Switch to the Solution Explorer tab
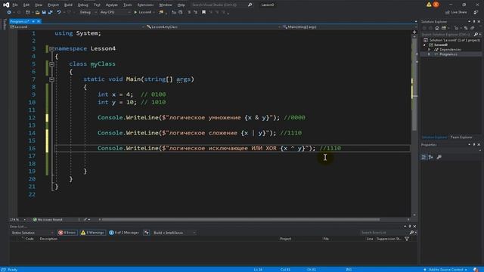Viewport: 484px width, 272px height. [x=435, y=138]
